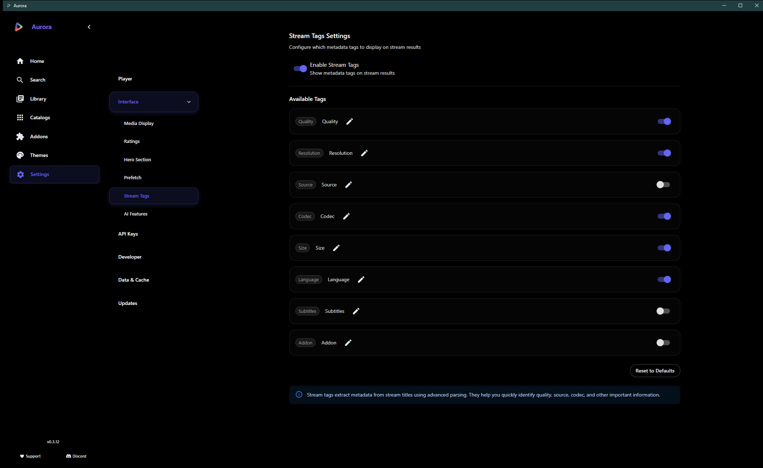Click the info icon in the note banner
Viewport: 763px width, 468px height.
coord(299,394)
